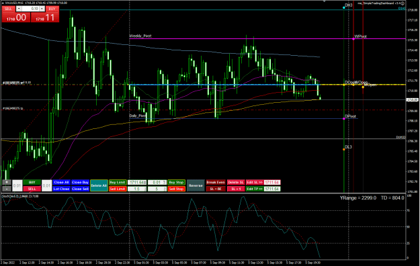Image resolution: width=420 pixels, height=266 pixels.
Task: Toggle the one-click trading arrow beside XAUUSD,M15
Action: coord(3,3)
